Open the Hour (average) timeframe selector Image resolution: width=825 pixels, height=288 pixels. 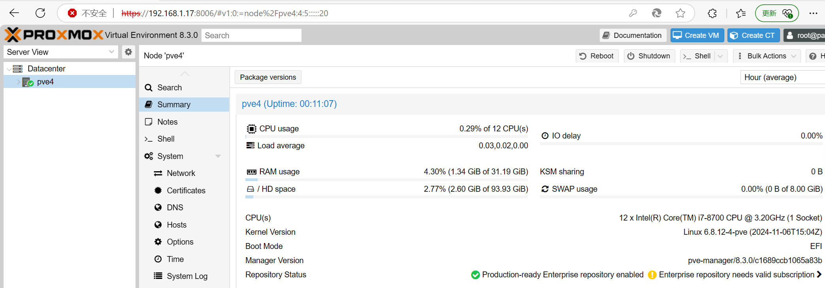tap(782, 77)
